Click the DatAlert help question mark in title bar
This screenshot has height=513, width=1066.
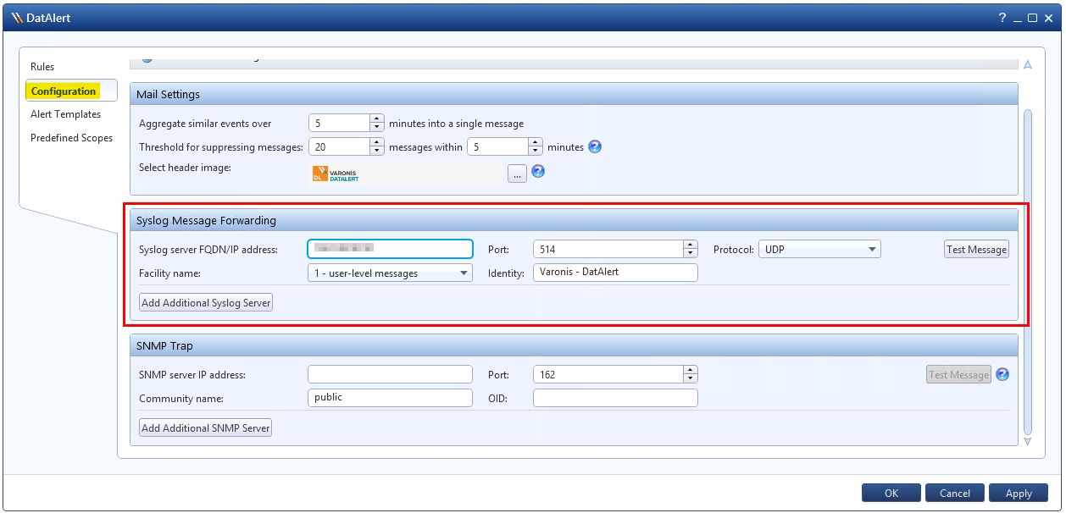pyautogui.click(x=1002, y=18)
